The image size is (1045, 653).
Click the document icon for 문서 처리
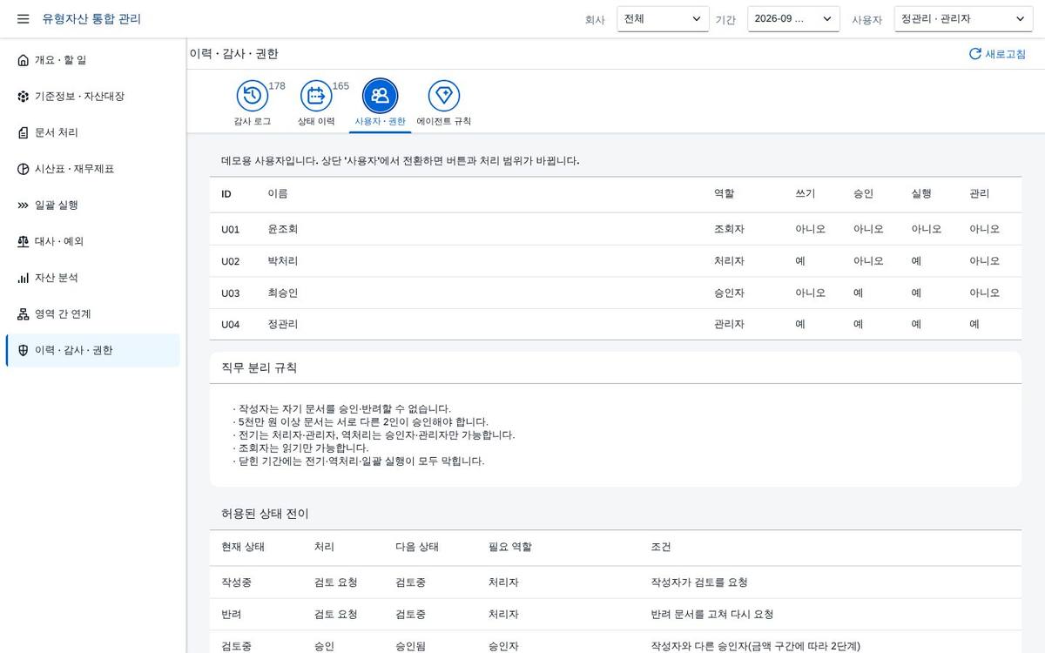pyautogui.click(x=23, y=132)
